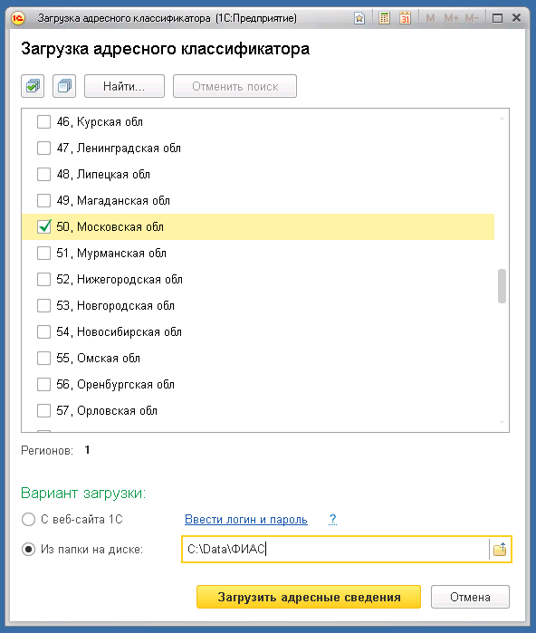Viewport: 536px width, 633px height.
Task: Enable the 54, Новосибирская обл checkbox
Action: pos(44,331)
